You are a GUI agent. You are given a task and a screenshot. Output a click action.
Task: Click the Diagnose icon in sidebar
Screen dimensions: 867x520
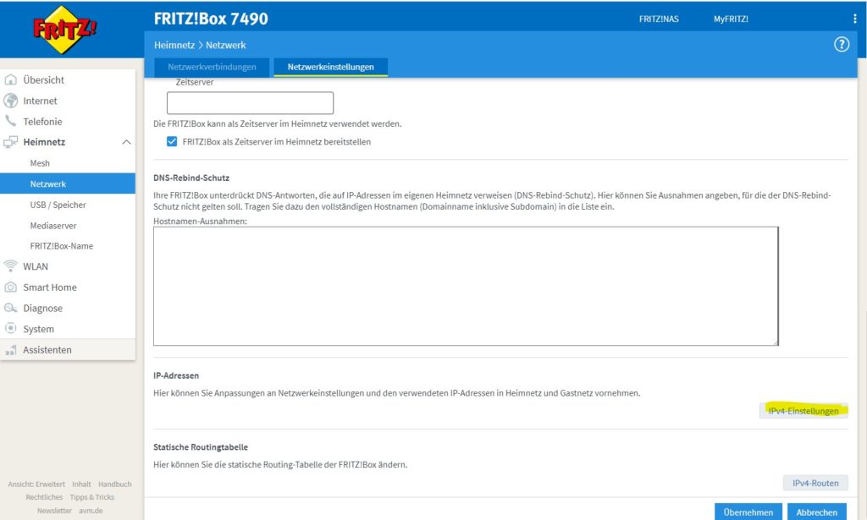11,309
